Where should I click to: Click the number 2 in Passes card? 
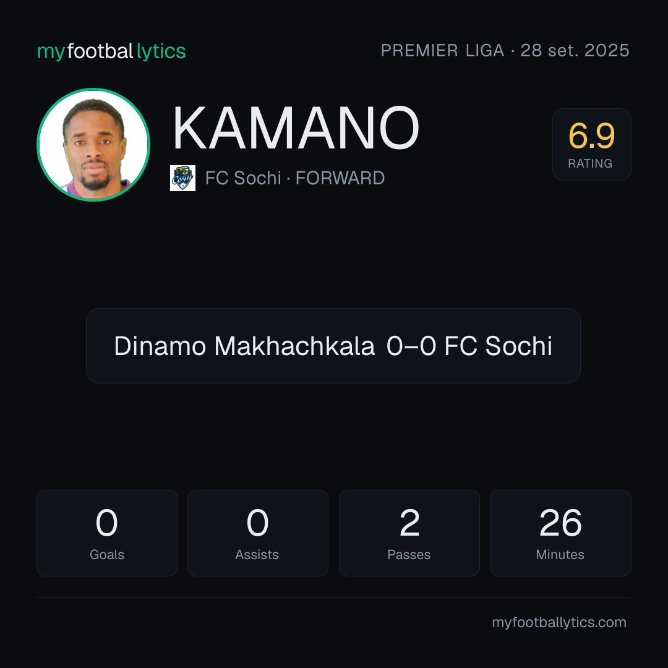point(409,523)
